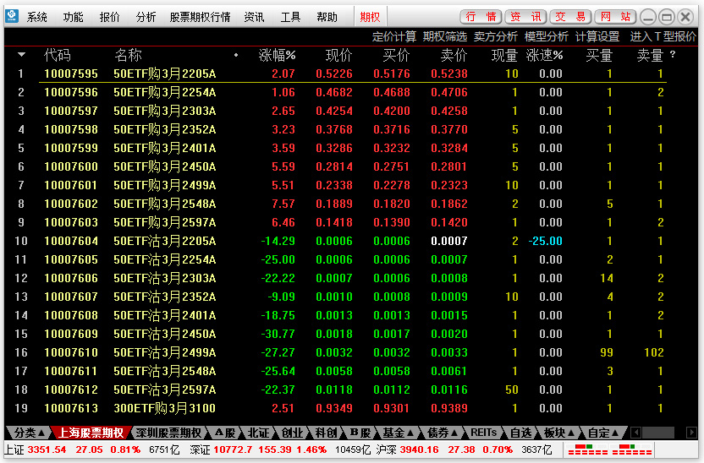Open the sort dropdown arrow beside 代码
This screenshot has height=463, width=704.
pyautogui.click(x=21, y=55)
